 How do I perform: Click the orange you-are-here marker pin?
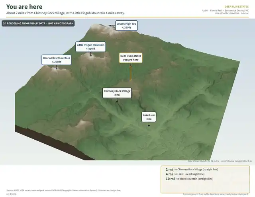click(x=130, y=73)
